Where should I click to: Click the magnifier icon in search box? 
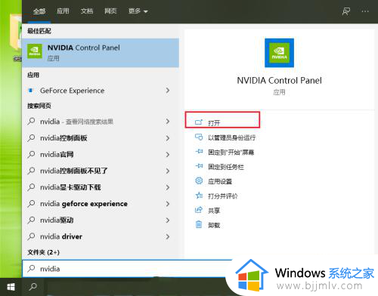[x=31, y=269]
